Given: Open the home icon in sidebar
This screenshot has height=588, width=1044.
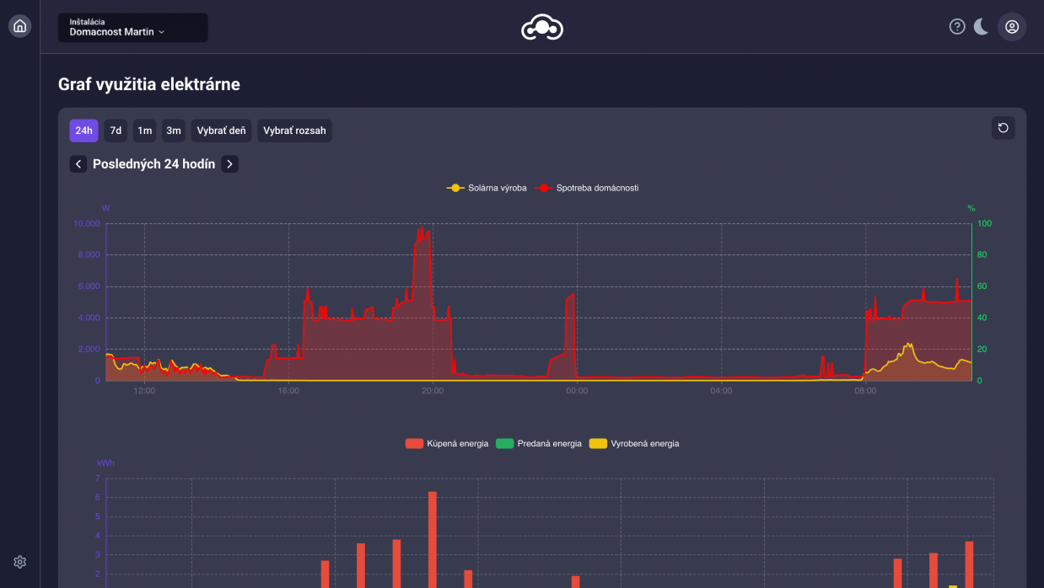Looking at the screenshot, I should [x=20, y=26].
